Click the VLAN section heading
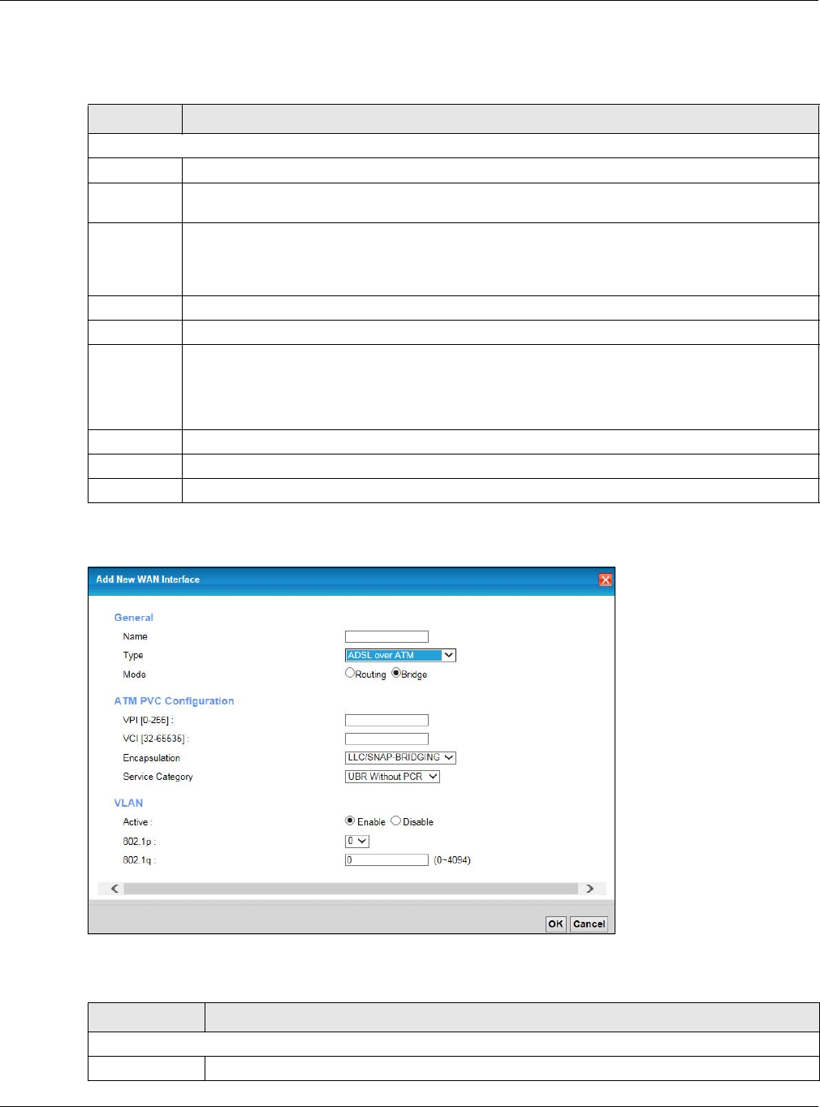Image resolution: width=820 pixels, height=1107 pixels. [128, 803]
